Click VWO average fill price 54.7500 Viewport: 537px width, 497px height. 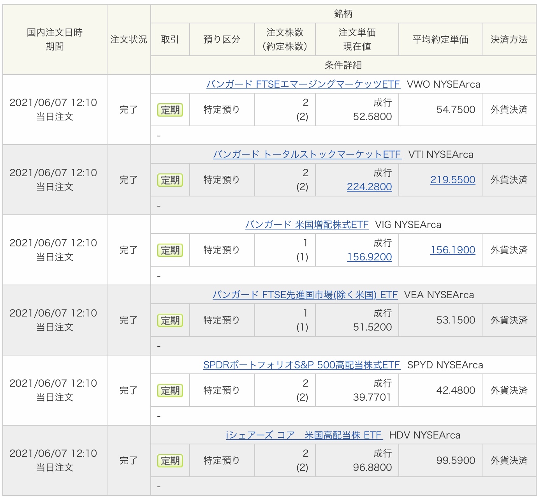tap(456, 110)
